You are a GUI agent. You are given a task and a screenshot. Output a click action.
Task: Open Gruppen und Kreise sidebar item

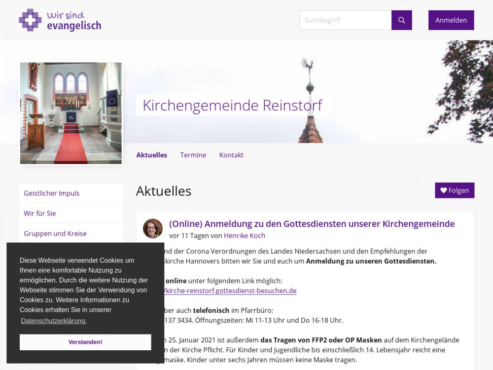pyautogui.click(x=55, y=234)
